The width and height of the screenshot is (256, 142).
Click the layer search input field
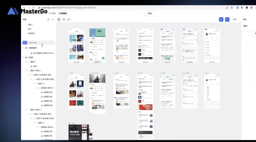tap(41, 43)
